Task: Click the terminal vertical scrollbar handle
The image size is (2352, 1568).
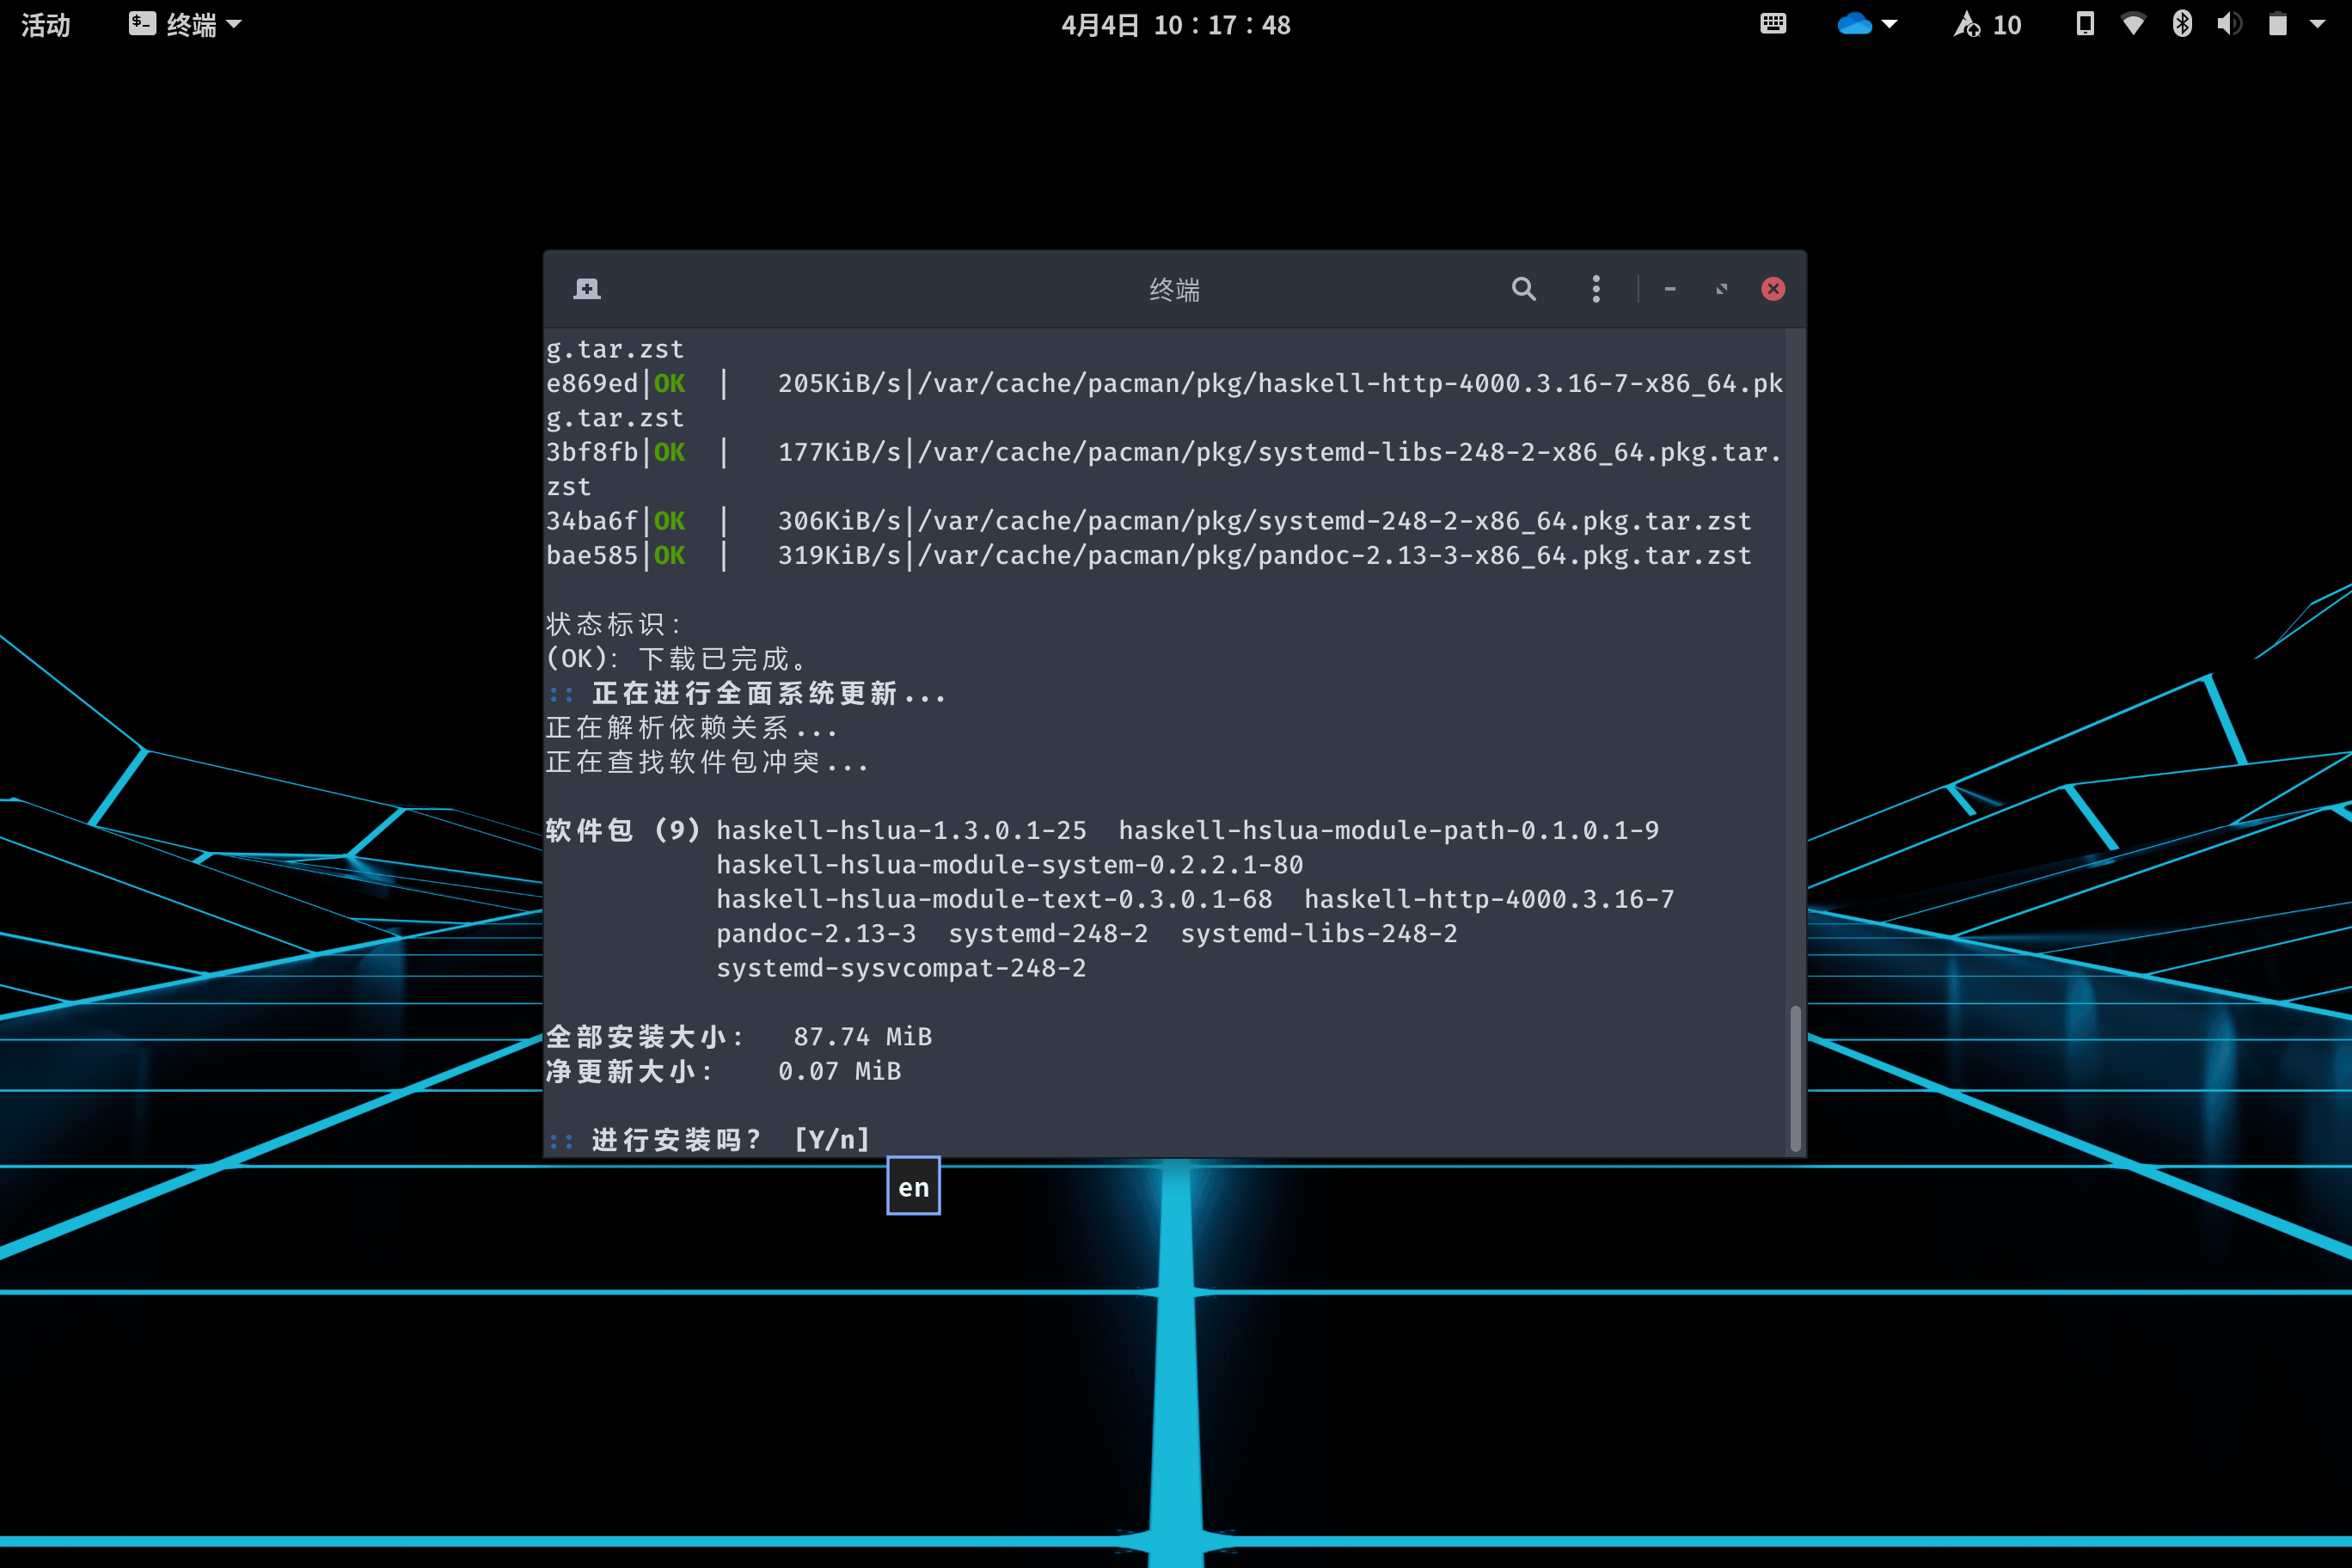Action: (x=1795, y=1078)
